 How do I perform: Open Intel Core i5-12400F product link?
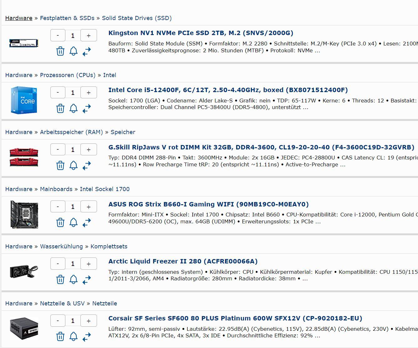(228, 90)
